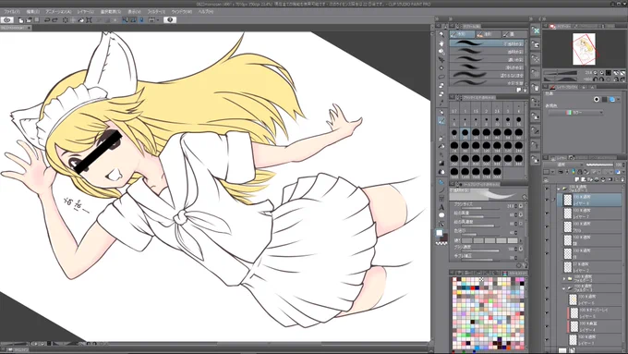
Task: Collapse the tool palette dock chevron
Action: tap(437, 18)
